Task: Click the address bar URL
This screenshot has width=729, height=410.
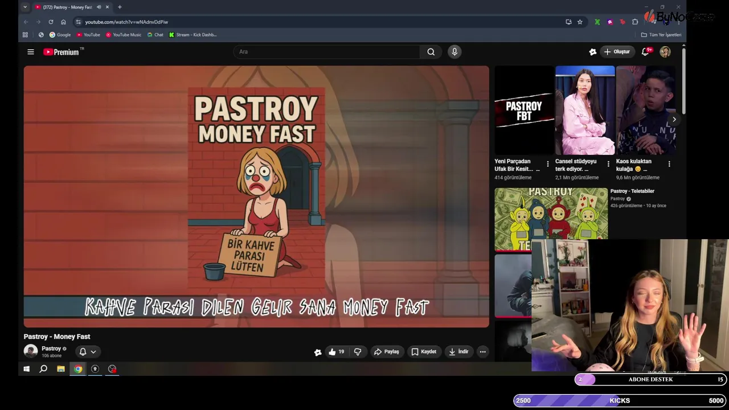Action: tap(126, 22)
